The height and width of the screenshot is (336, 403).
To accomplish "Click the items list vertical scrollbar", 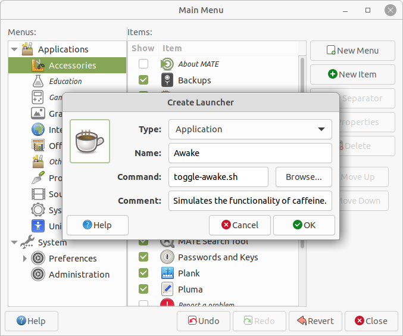I will tap(302, 75).
